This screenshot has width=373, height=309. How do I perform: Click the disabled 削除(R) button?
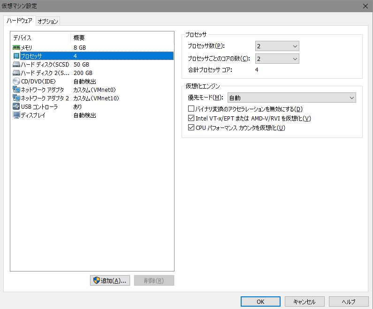[154, 280]
